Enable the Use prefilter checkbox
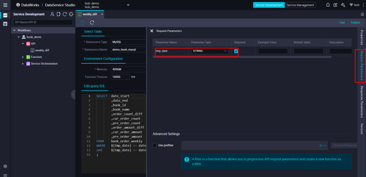Screen dimensions: 366x177 [155, 145]
